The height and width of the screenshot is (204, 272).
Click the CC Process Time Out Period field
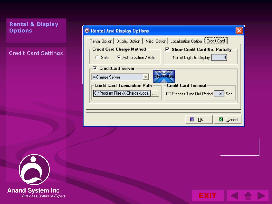219,94
